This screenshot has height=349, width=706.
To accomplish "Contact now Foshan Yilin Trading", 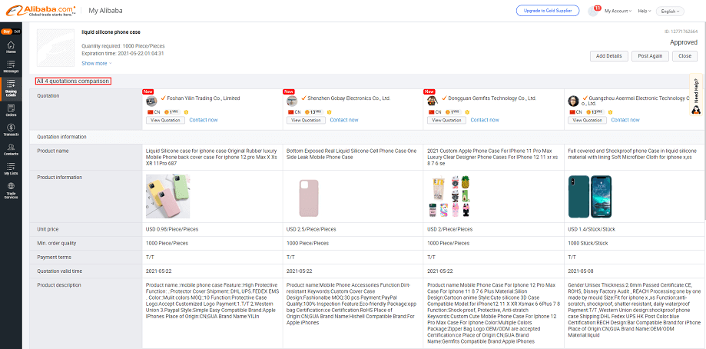I will [204, 120].
